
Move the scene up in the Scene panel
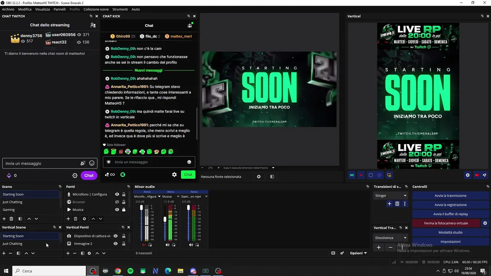(x=29, y=219)
